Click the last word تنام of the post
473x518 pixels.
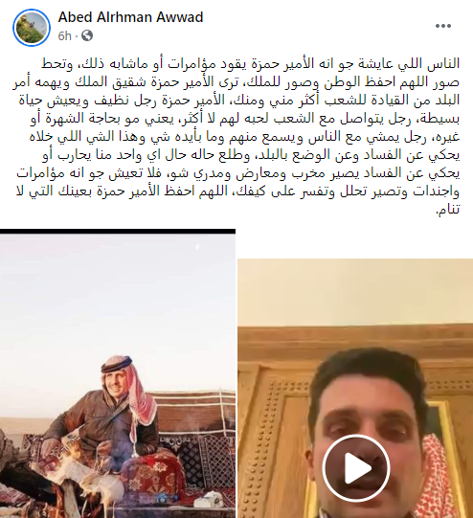pyautogui.click(x=448, y=210)
